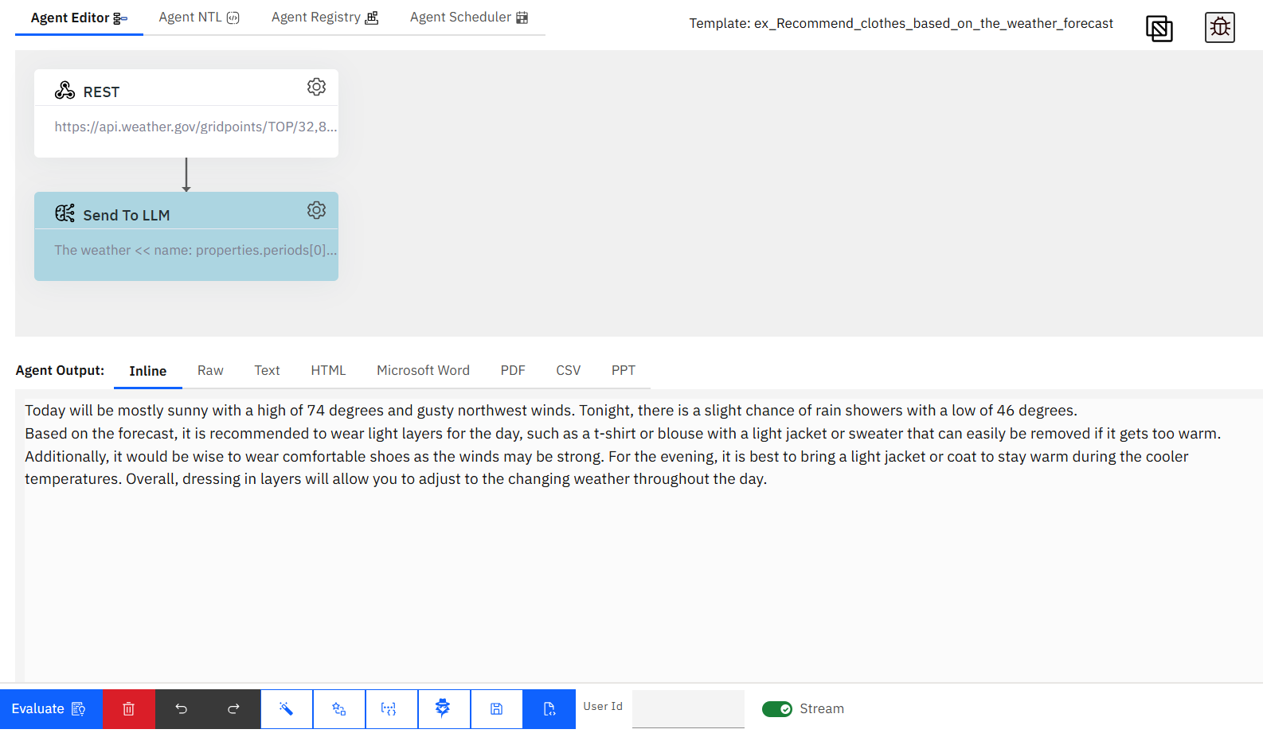Viewport: 1263px width, 741px height.
Task: Switch to the Agent NTL tab
Action: click(199, 18)
